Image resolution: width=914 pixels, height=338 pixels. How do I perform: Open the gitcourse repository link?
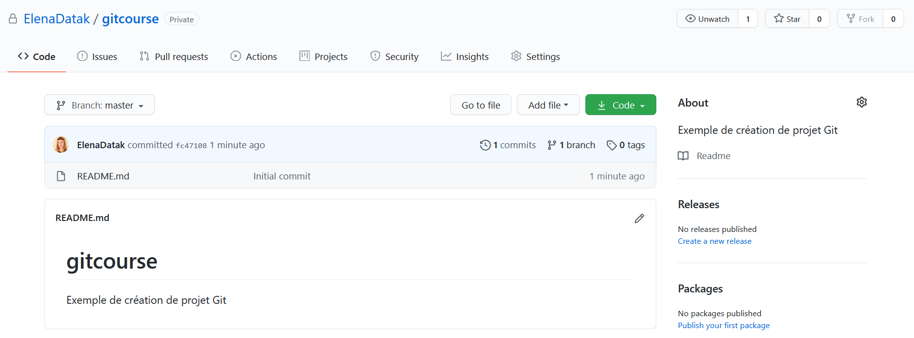click(130, 19)
